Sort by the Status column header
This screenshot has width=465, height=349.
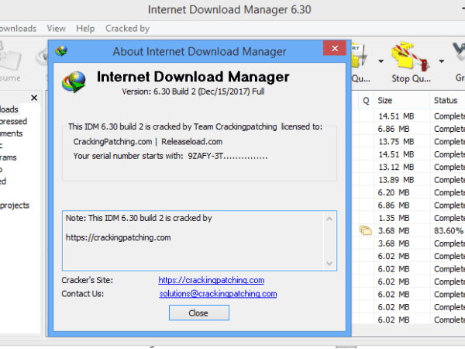(447, 101)
